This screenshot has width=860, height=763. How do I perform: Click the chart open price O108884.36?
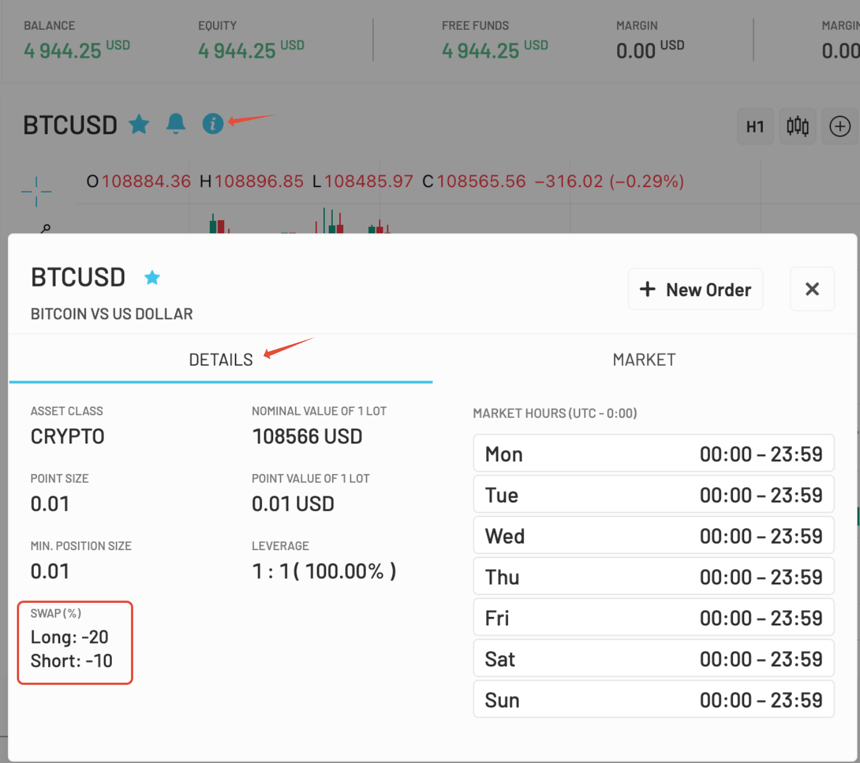tap(138, 181)
